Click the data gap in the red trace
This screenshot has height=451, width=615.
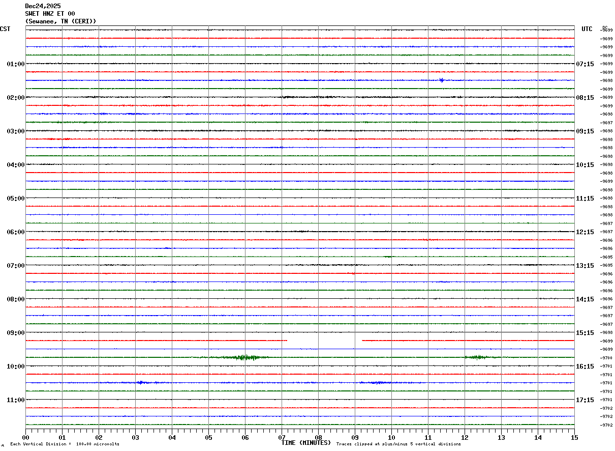(324, 341)
